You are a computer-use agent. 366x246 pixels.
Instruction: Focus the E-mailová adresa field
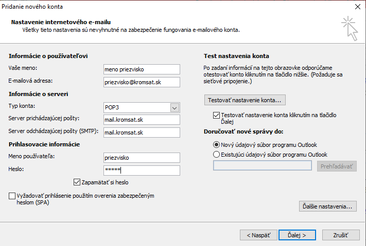coord(142,82)
